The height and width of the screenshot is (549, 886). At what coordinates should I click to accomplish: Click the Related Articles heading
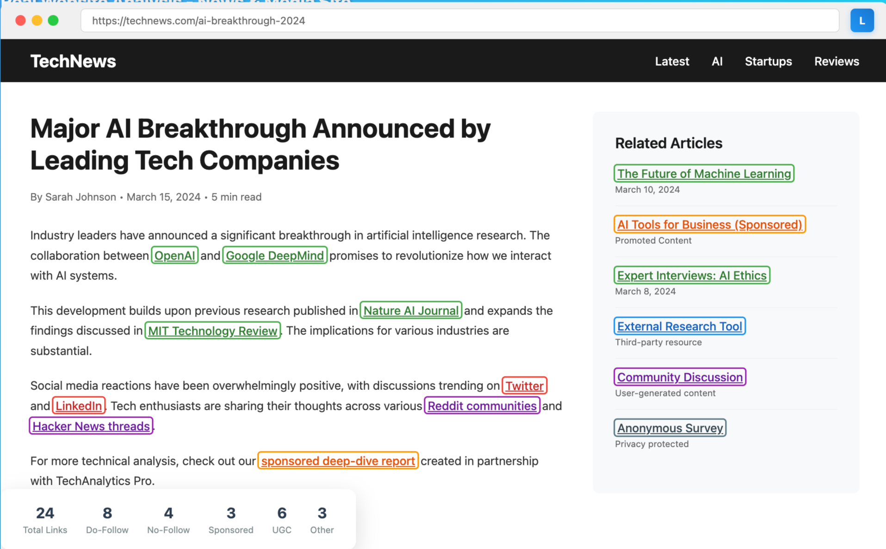tap(668, 143)
